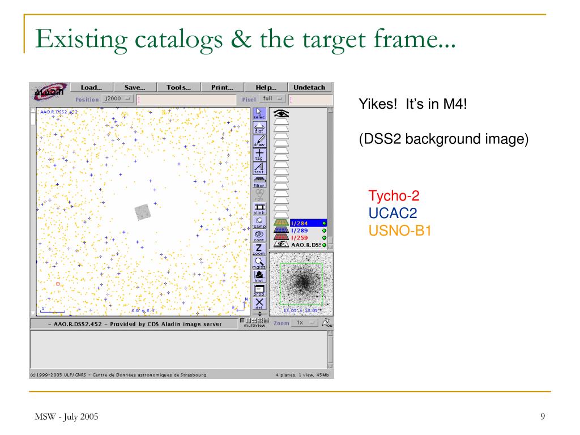
Task: Click the "13.05' x 13.05'" overview size text
Action: (x=301, y=311)
